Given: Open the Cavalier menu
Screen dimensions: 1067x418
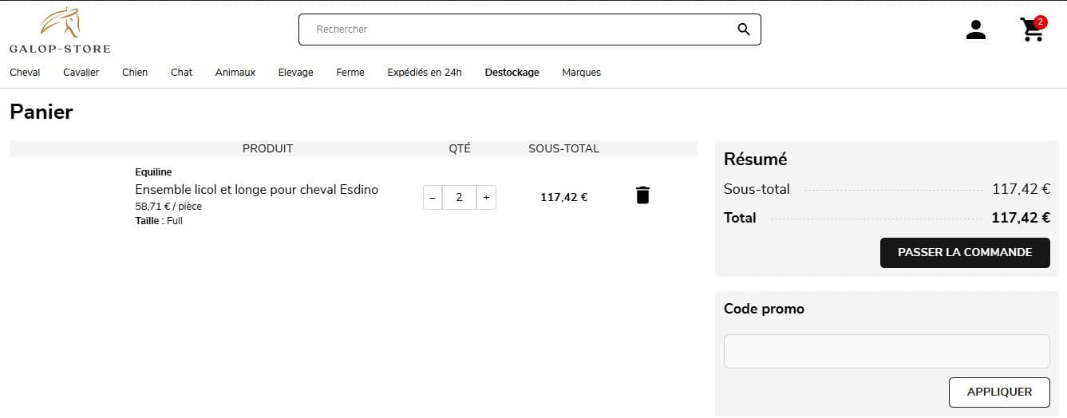Looking at the screenshot, I should point(81,73).
